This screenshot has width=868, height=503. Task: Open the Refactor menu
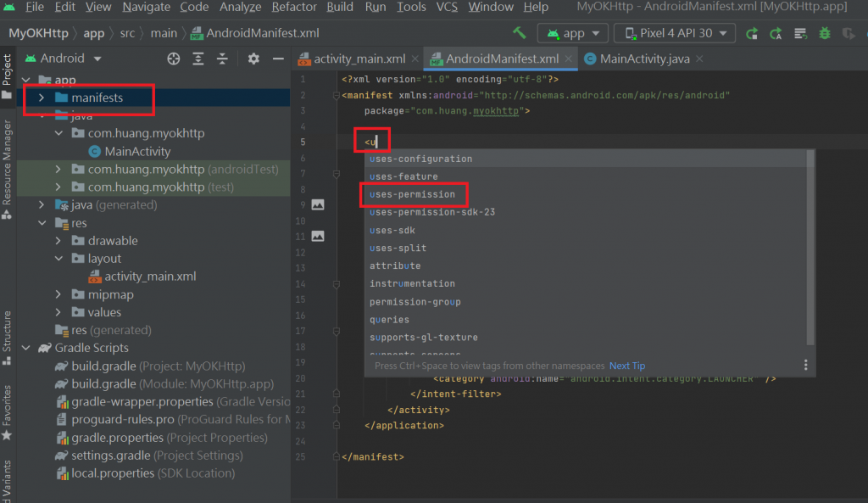coord(294,7)
